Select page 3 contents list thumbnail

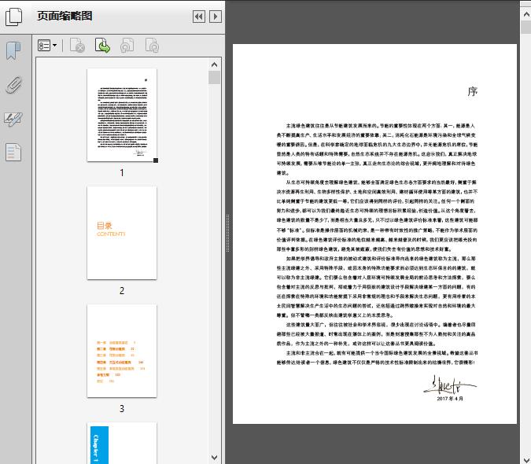click(x=122, y=351)
